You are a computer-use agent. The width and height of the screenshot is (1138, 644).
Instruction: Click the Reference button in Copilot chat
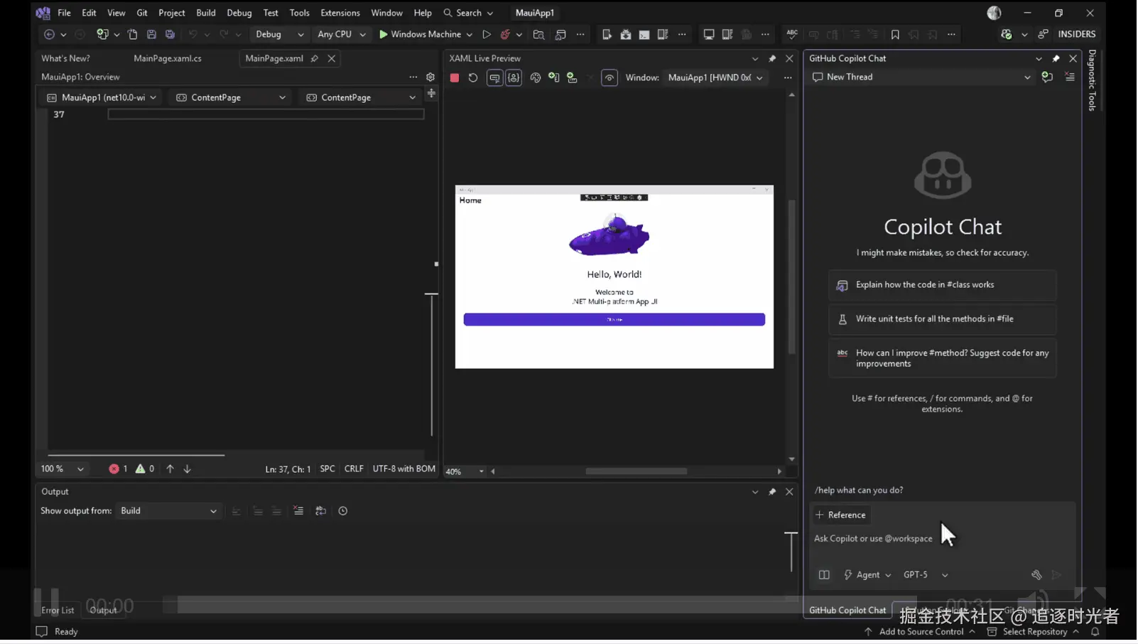click(840, 515)
